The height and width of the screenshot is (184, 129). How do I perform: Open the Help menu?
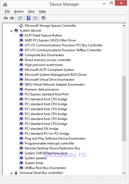[x=42, y=11]
